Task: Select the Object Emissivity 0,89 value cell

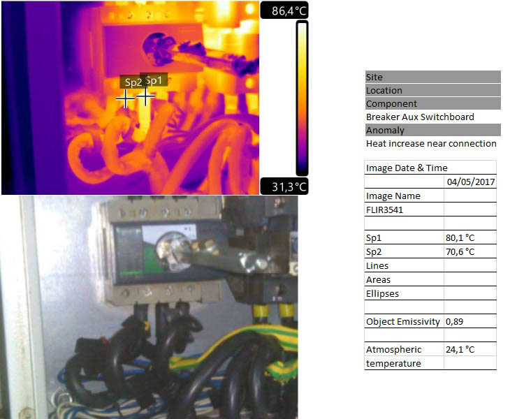Action: (x=470, y=321)
